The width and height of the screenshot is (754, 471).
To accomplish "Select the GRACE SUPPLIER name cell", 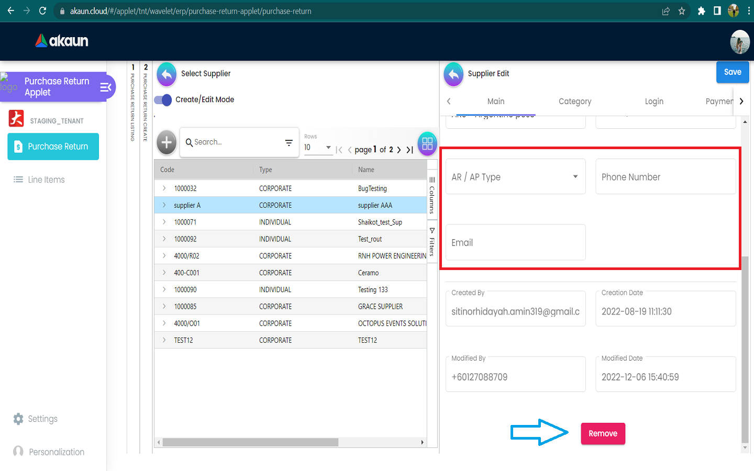I will tap(381, 306).
